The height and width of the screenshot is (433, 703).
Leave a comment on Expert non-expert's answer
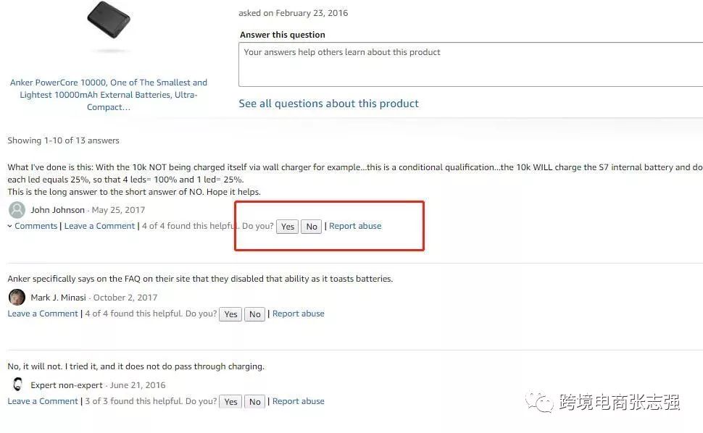coord(43,401)
